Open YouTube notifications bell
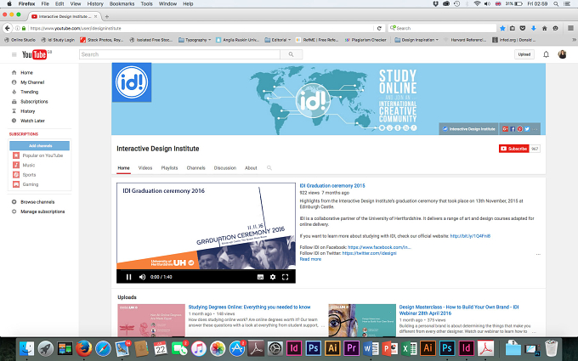578x361 pixels. pos(546,54)
